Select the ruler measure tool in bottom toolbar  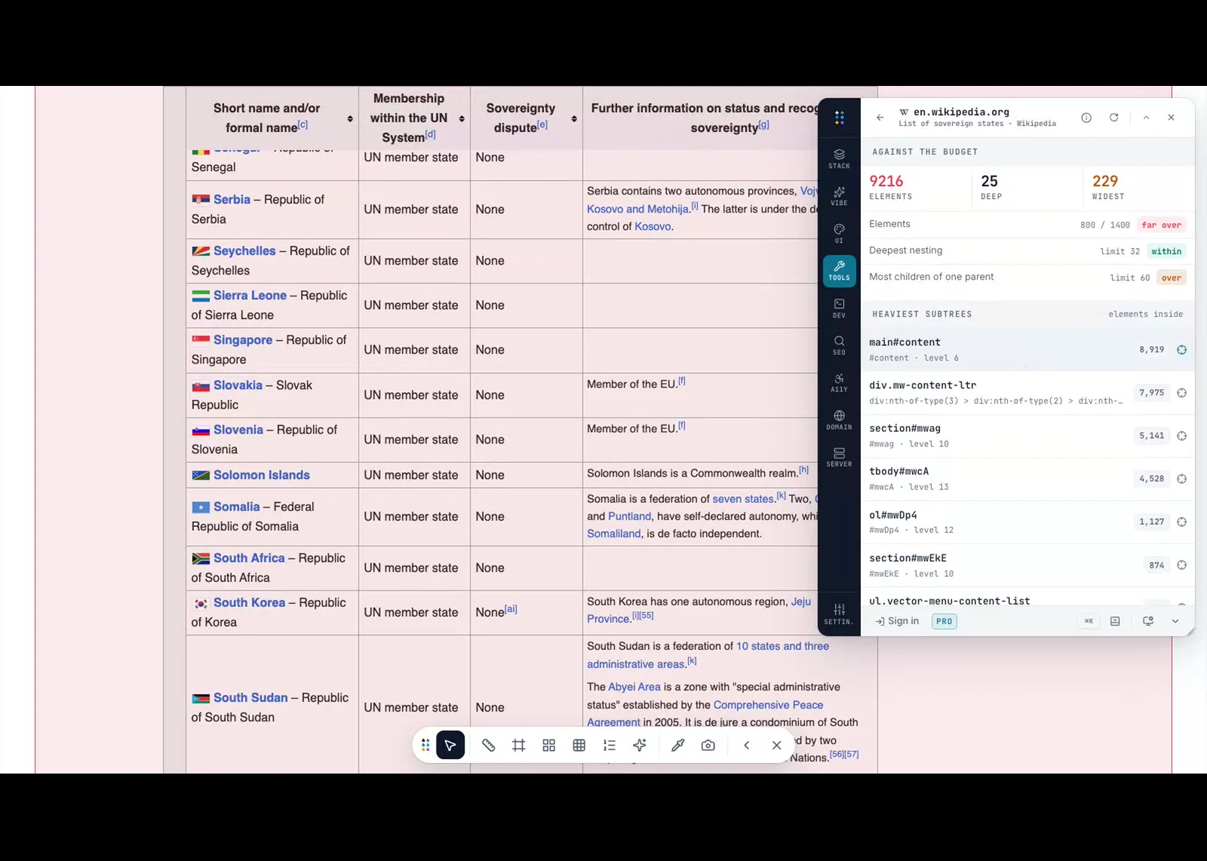(x=488, y=745)
